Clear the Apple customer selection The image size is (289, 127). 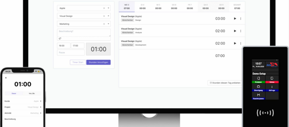(x=104, y=8)
